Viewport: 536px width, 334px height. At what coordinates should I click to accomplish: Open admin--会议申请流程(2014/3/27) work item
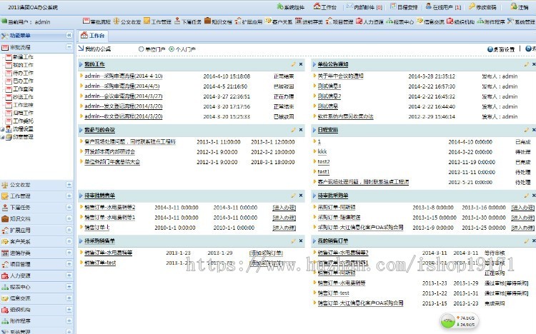[x=124, y=96]
